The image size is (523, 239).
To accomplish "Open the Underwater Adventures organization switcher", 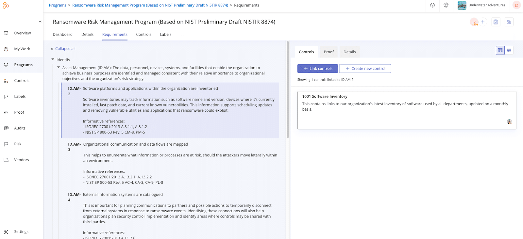I will pos(481,5).
